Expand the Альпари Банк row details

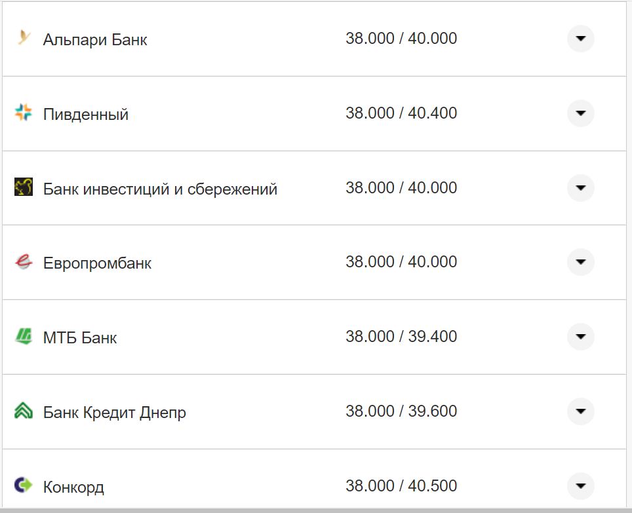(580, 39)
